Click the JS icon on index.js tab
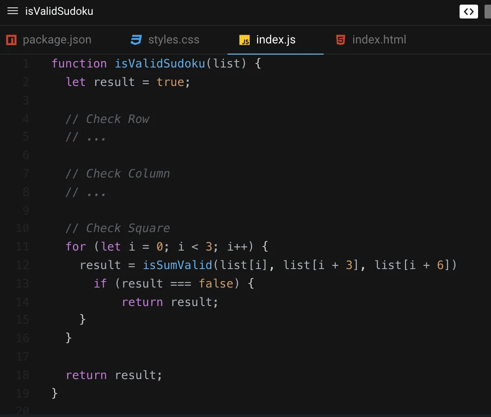Image resolution: width=491 pixels, height=417 pixels. (x=245, y=40)
